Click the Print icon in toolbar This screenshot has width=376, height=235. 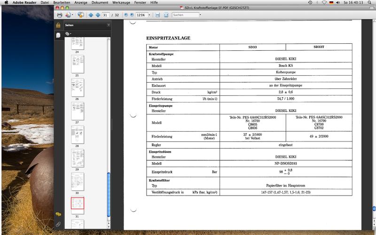60,15
